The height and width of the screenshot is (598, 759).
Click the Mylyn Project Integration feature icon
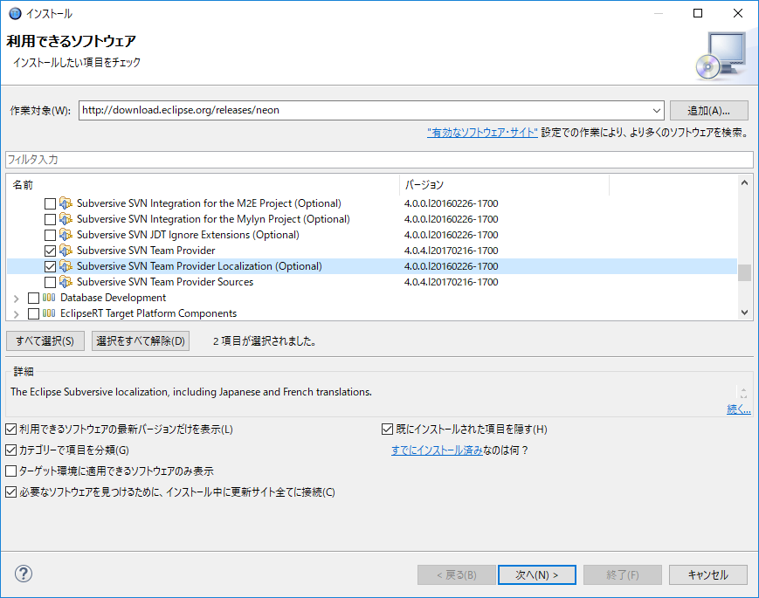[65, 219]
